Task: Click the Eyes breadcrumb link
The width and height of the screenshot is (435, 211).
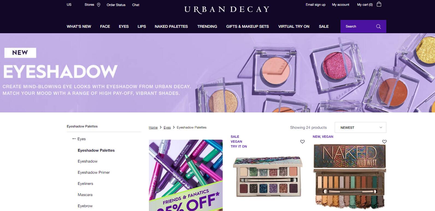Action: click(167, 127)
